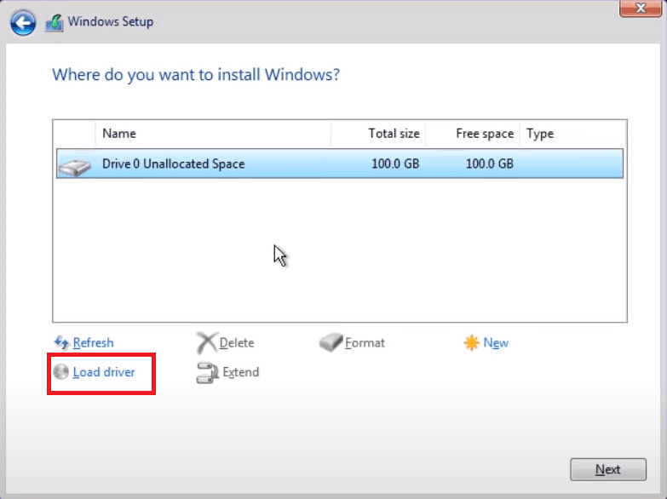Open the Load driver link
Screen dimensions: 667x499
pyautogui.click(x=104, y=372)
